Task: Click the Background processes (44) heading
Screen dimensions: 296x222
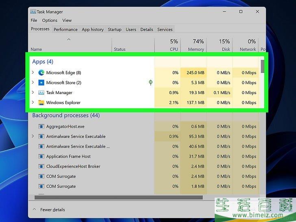Action: 66,115
